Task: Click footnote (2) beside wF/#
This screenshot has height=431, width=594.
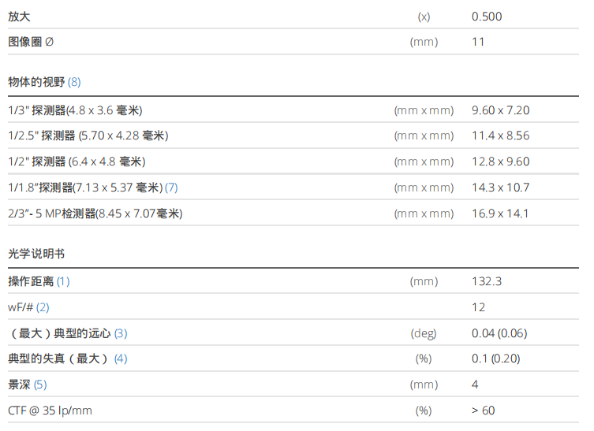Action: point(43,307)
